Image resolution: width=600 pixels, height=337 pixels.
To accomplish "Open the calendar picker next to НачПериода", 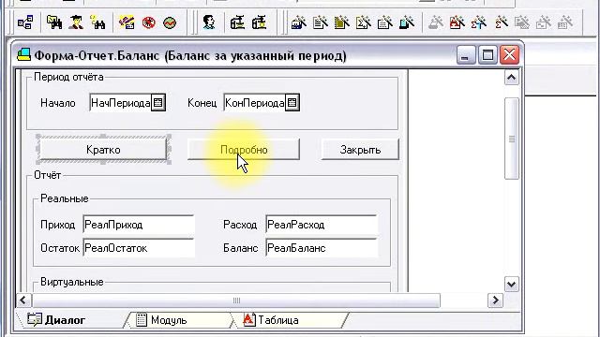I will pos(158,103).
